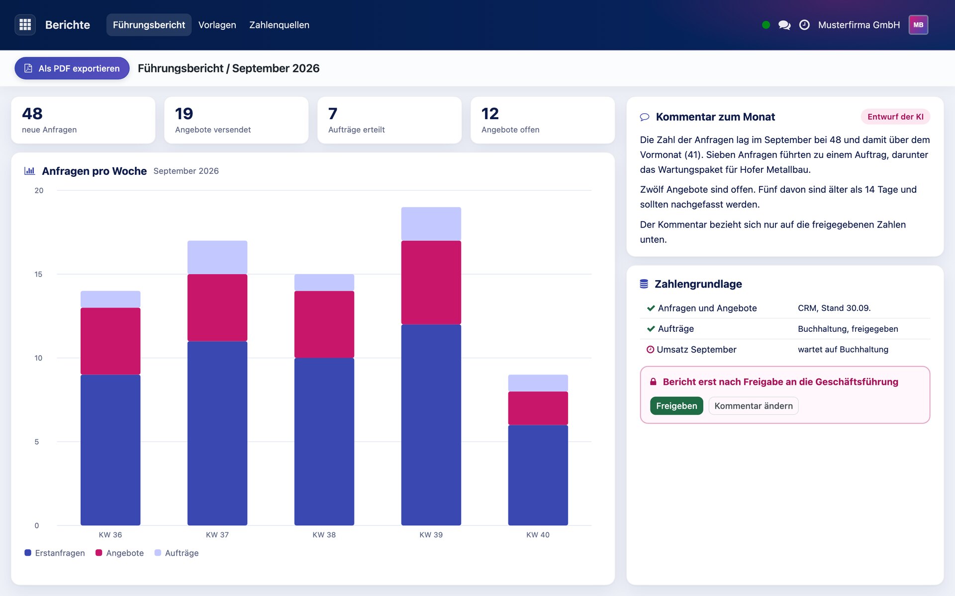The height and width of the screenshot is (596, 955).
Task: Click the September 2026 chart subtitle
Action: [x=186, y=171]
